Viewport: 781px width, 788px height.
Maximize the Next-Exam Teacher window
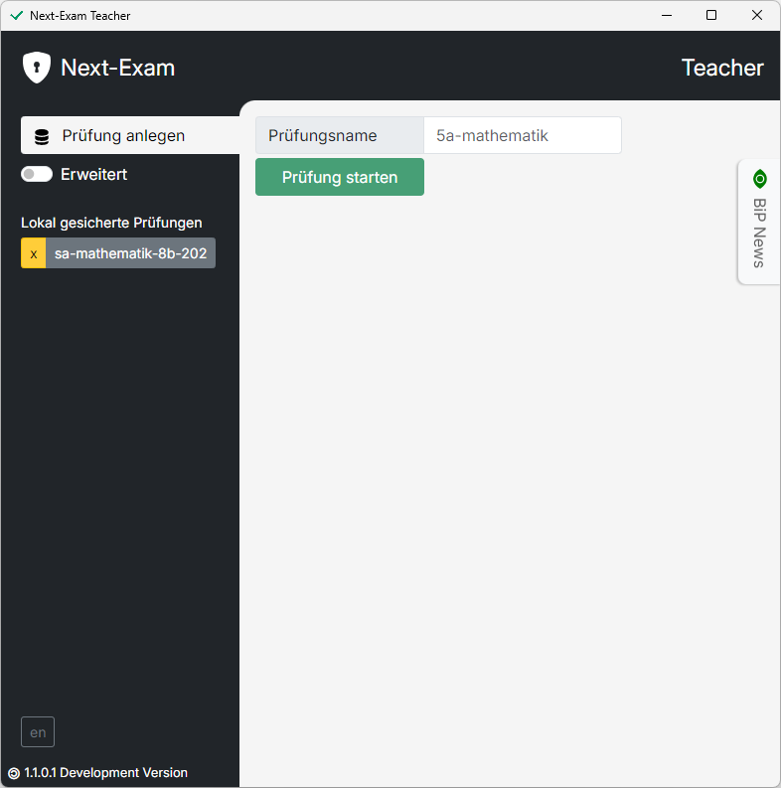711,15
